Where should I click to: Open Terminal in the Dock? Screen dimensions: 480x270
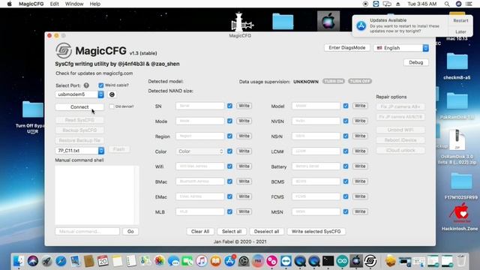328,261
